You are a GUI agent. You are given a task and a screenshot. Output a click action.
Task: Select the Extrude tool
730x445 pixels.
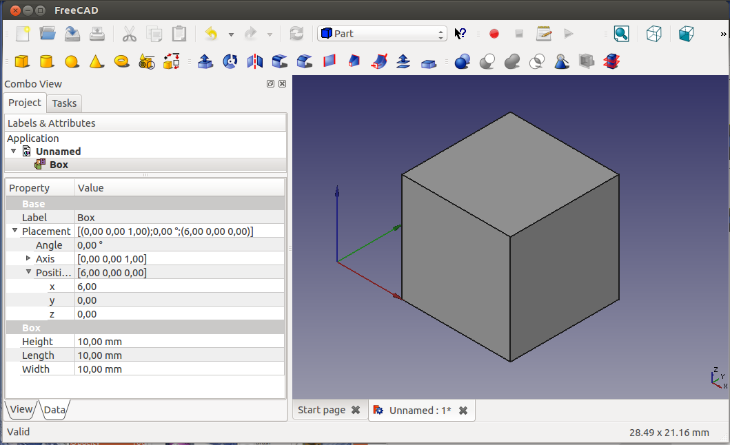(x=205, y=62)
